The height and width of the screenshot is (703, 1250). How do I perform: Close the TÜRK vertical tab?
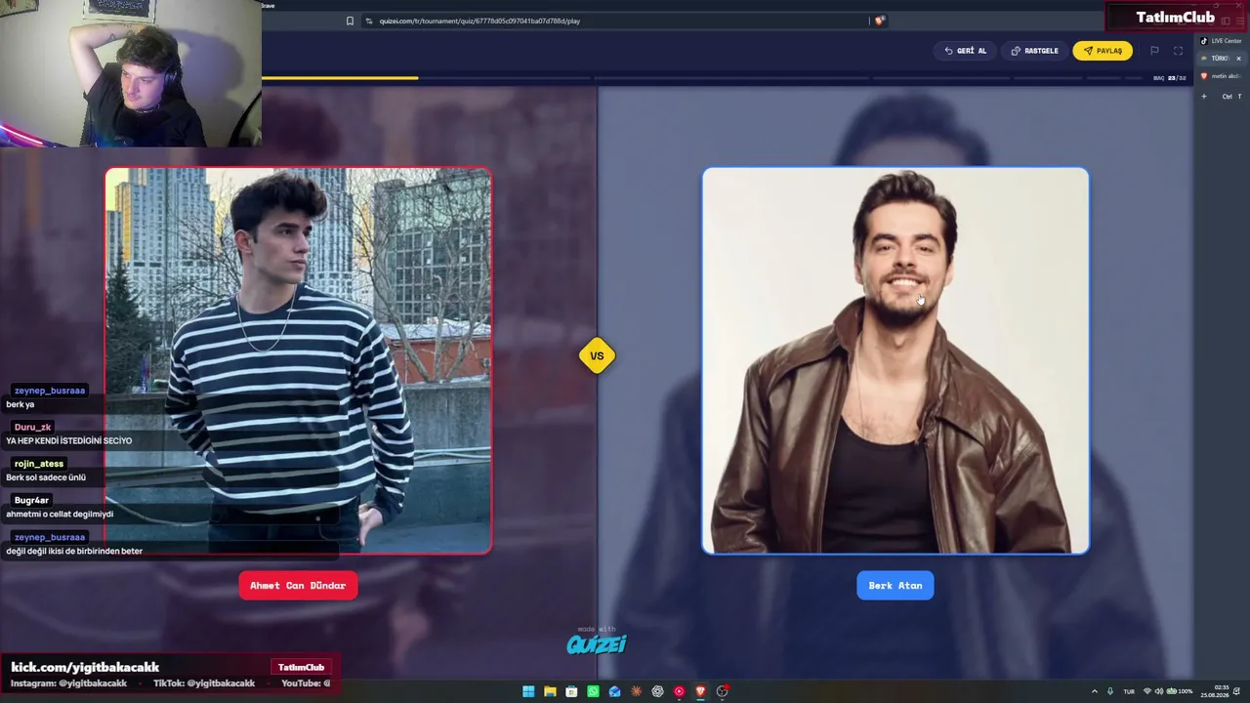click(x=1238, y=59)
